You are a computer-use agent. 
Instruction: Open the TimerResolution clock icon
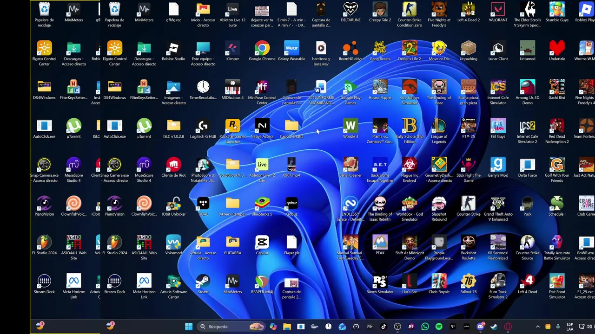203,90
